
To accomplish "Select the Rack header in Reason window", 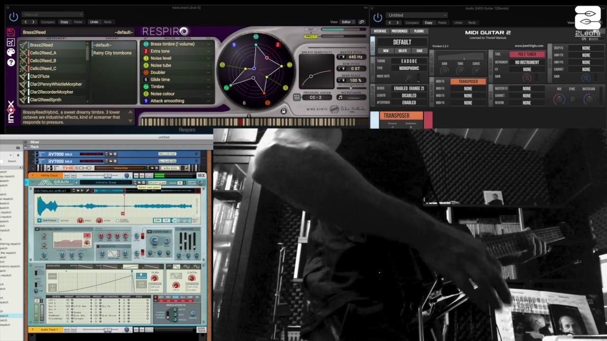I will (35, 147).
